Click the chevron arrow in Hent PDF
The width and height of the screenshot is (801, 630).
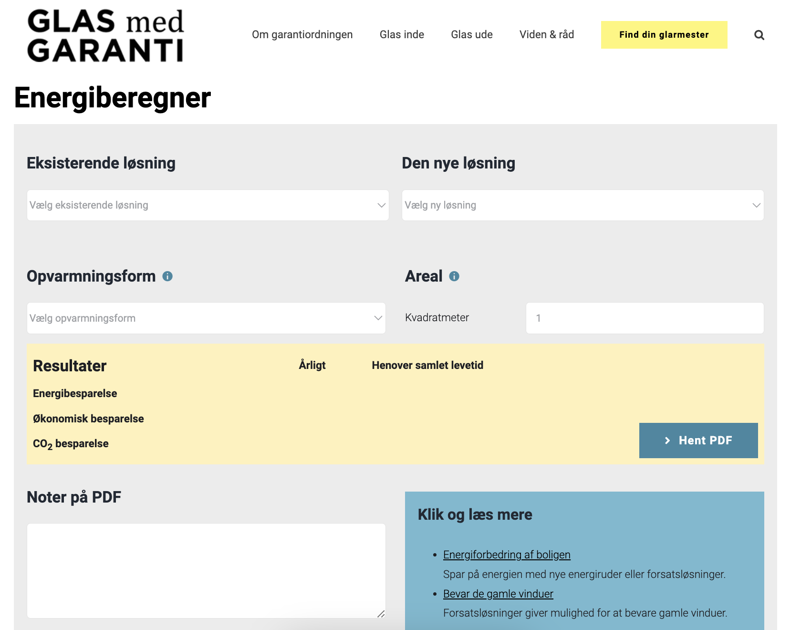tap(667, 441)
